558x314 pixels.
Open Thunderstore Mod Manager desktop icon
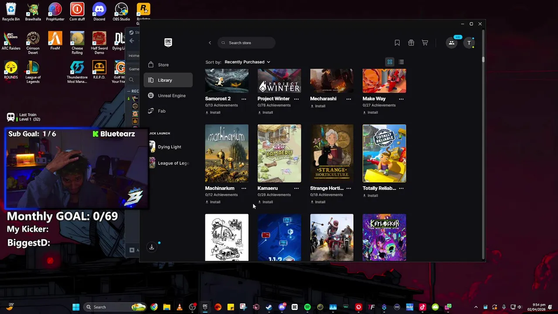(x=77, y=72)
